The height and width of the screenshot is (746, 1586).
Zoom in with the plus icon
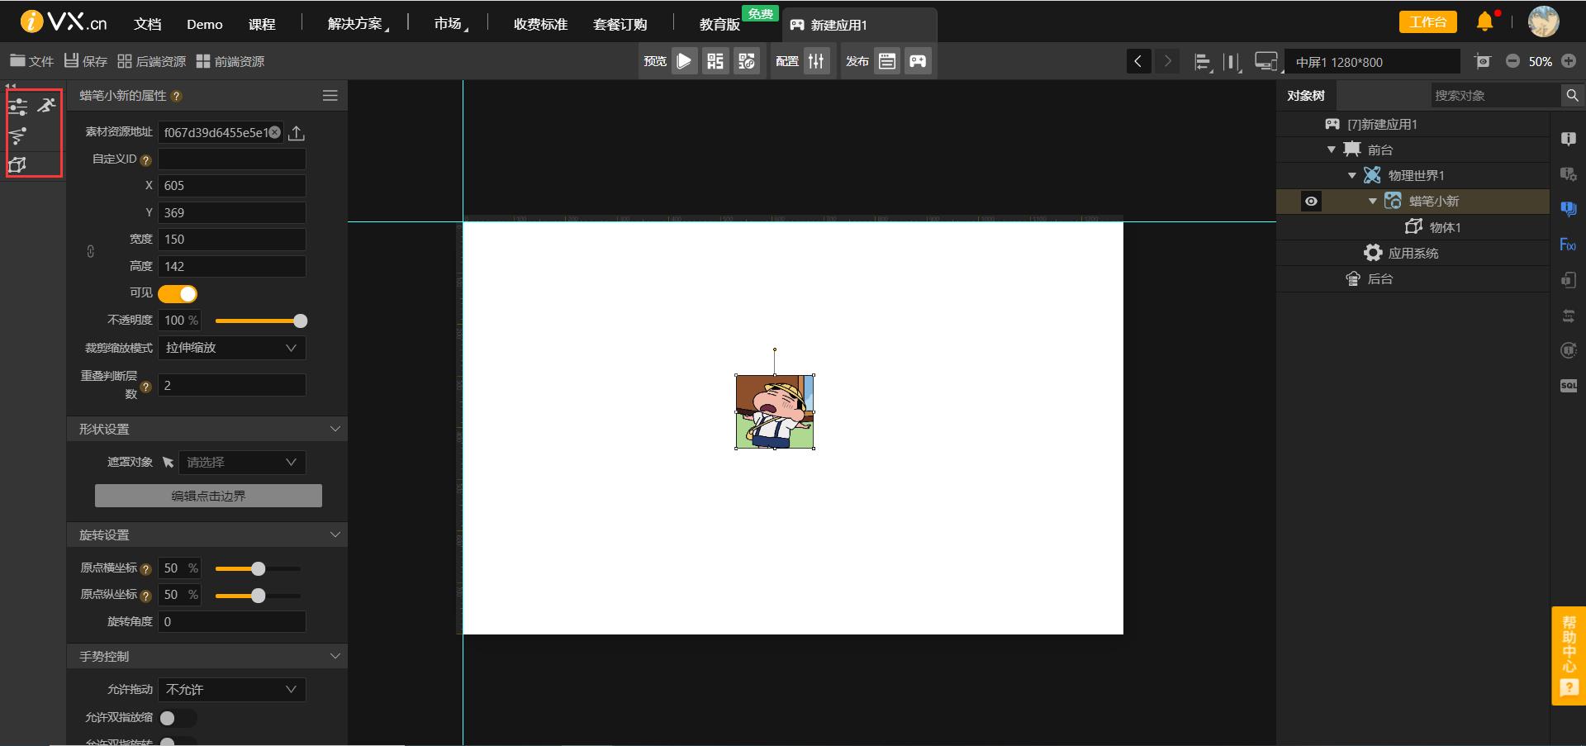click(1569, 61)
